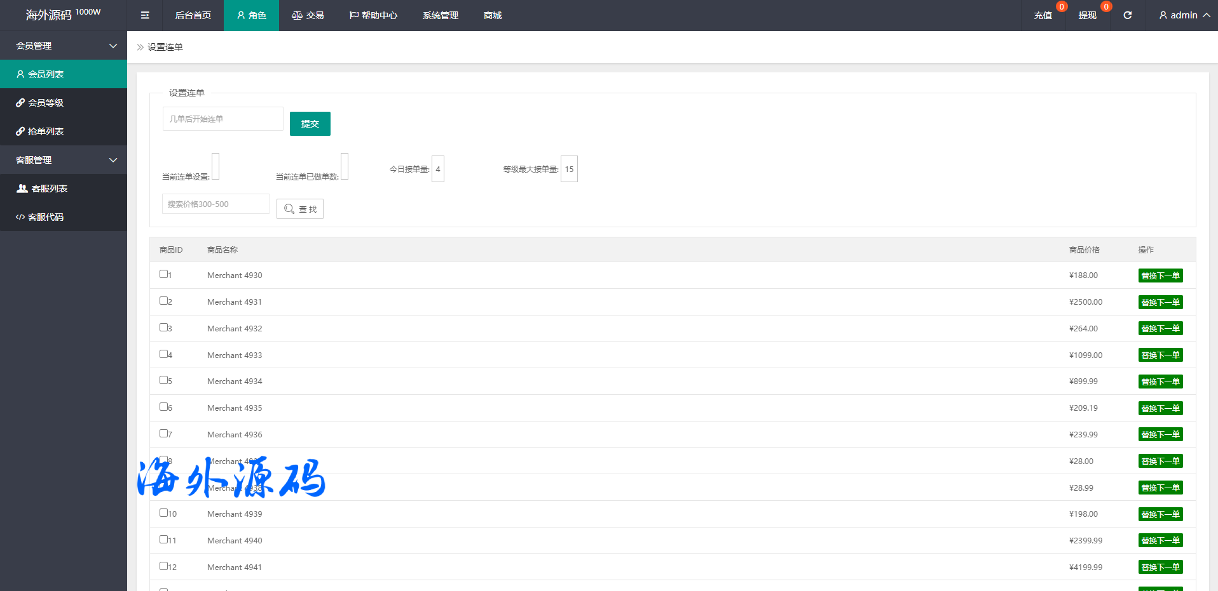Screen dimensions: 1218x591
Task: Open 客服列表 in the sidebar
Action: click(x=49, y=189)
